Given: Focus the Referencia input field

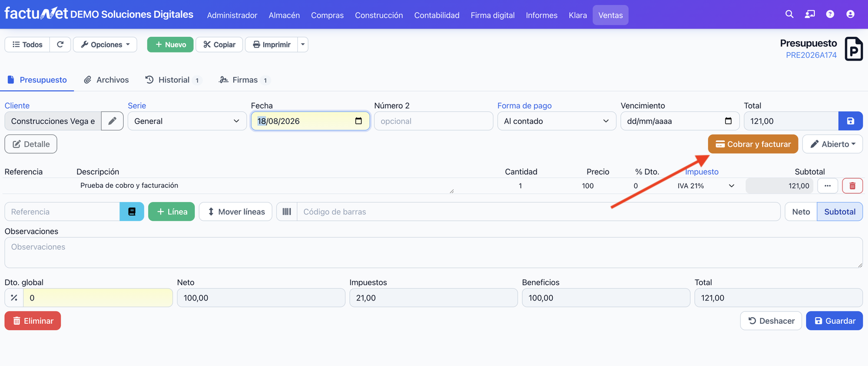Looking at the screenshot, I should click(x=62, y=212).
